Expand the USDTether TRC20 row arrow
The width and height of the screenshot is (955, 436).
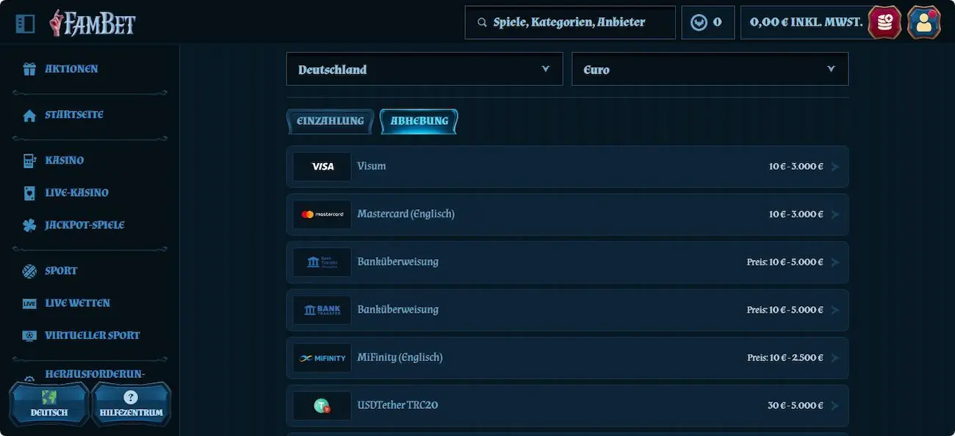click(835, 405)
